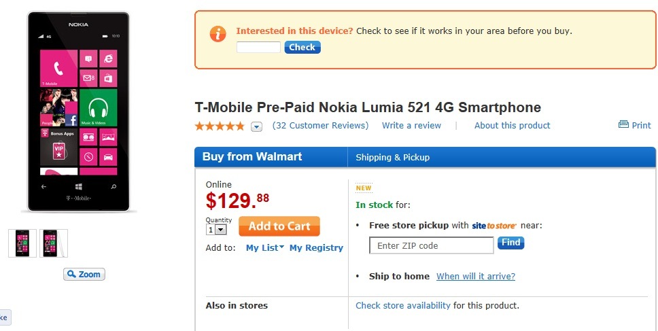
Task: Switch to Shipping & Pickup tab
Action: click(x=393, y=158)
